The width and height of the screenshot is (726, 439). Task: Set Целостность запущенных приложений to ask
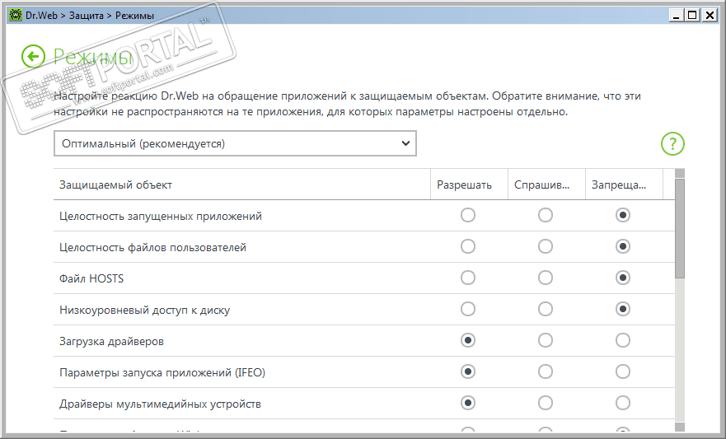(x=545, y=215)
